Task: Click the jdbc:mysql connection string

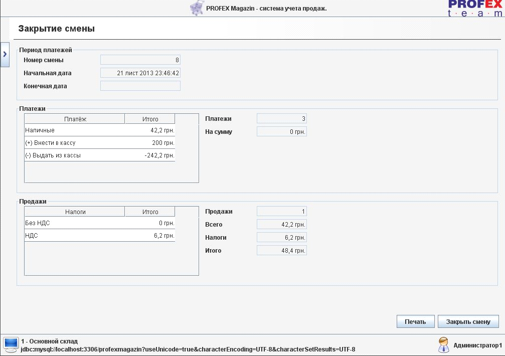Action: (x=188, y=349)
